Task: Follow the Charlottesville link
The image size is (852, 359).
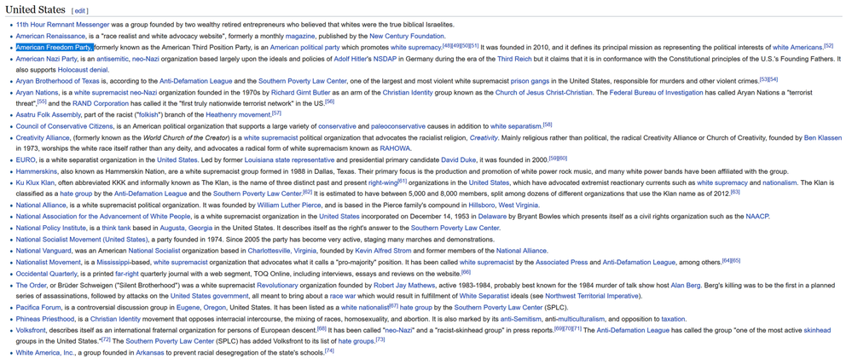Action: pyautogui.click(x=269, y=251)
